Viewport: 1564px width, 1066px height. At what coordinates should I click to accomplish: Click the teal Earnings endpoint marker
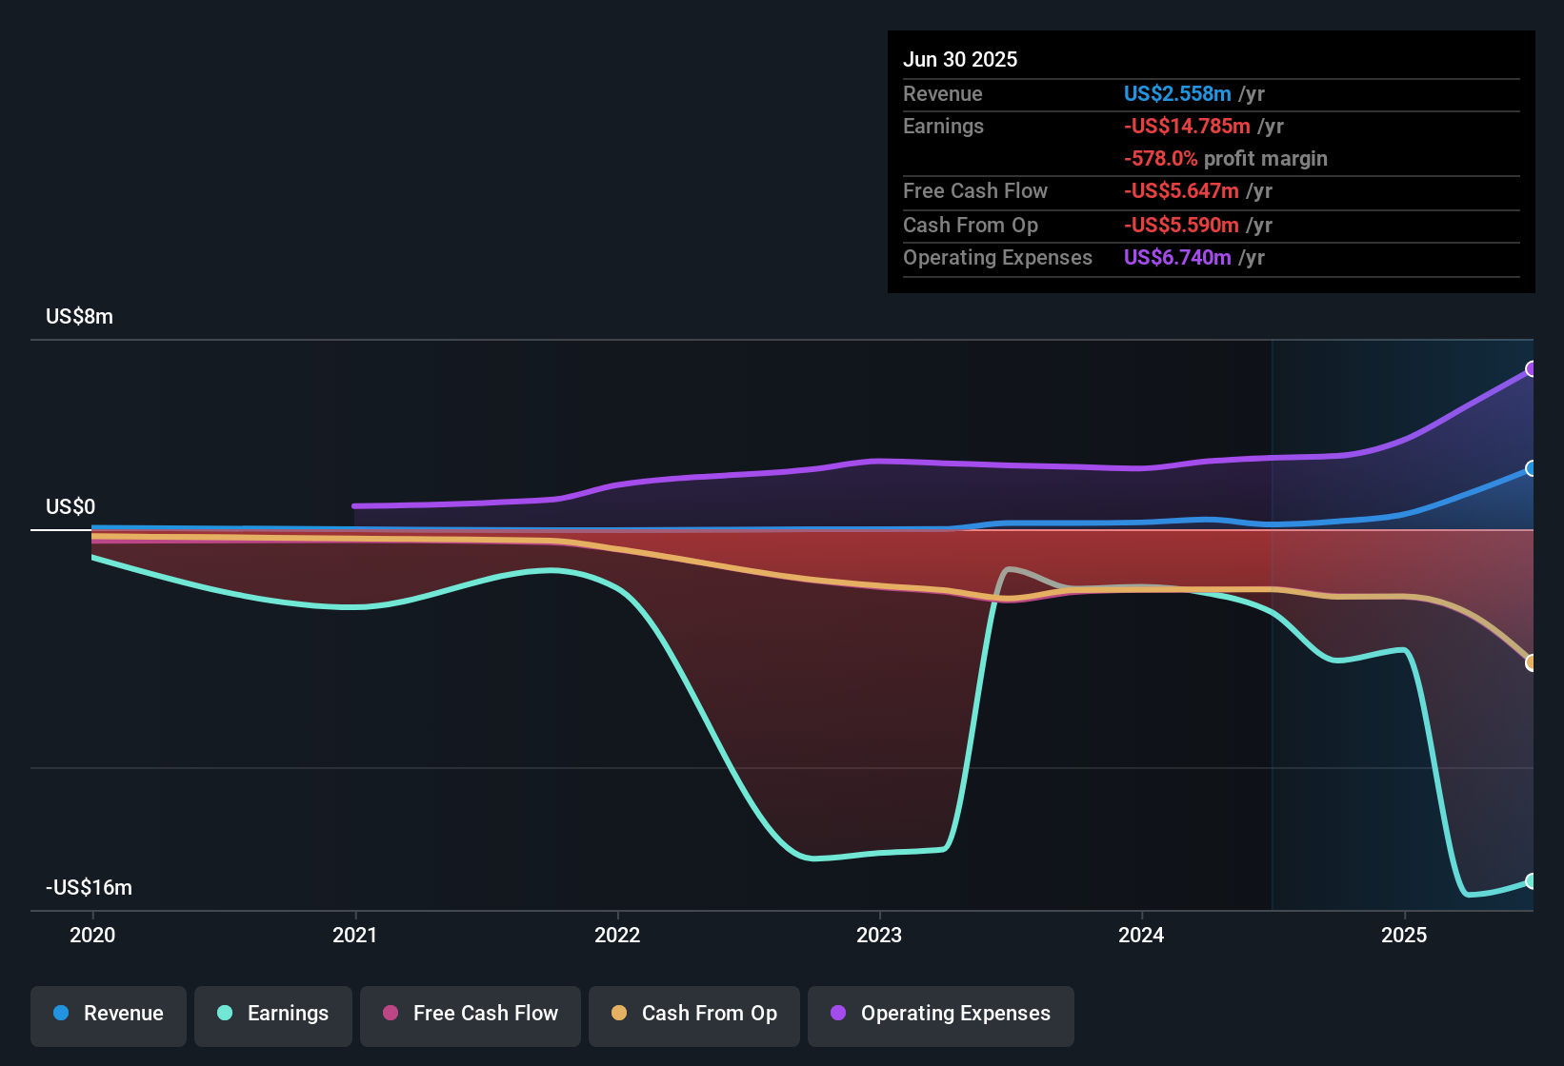[1532, 881]
